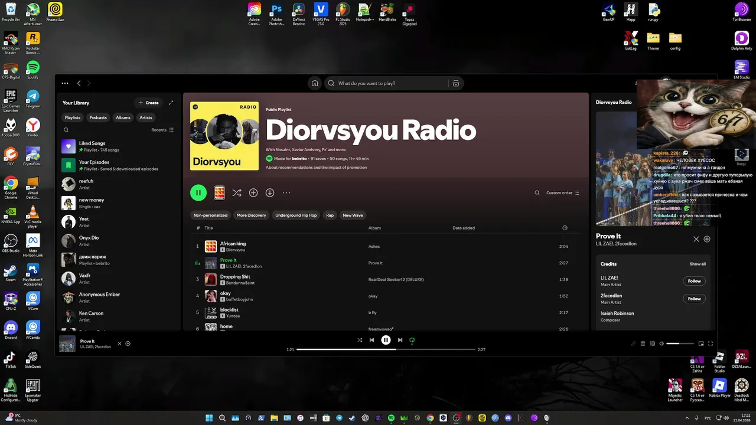
Task: Open Spotify three-dot main menu
Action: coord(65,83)
